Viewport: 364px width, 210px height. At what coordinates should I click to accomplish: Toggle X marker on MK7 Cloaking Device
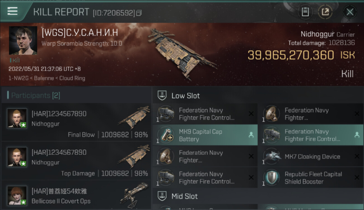pyautogui.click(x=357, y=156)
